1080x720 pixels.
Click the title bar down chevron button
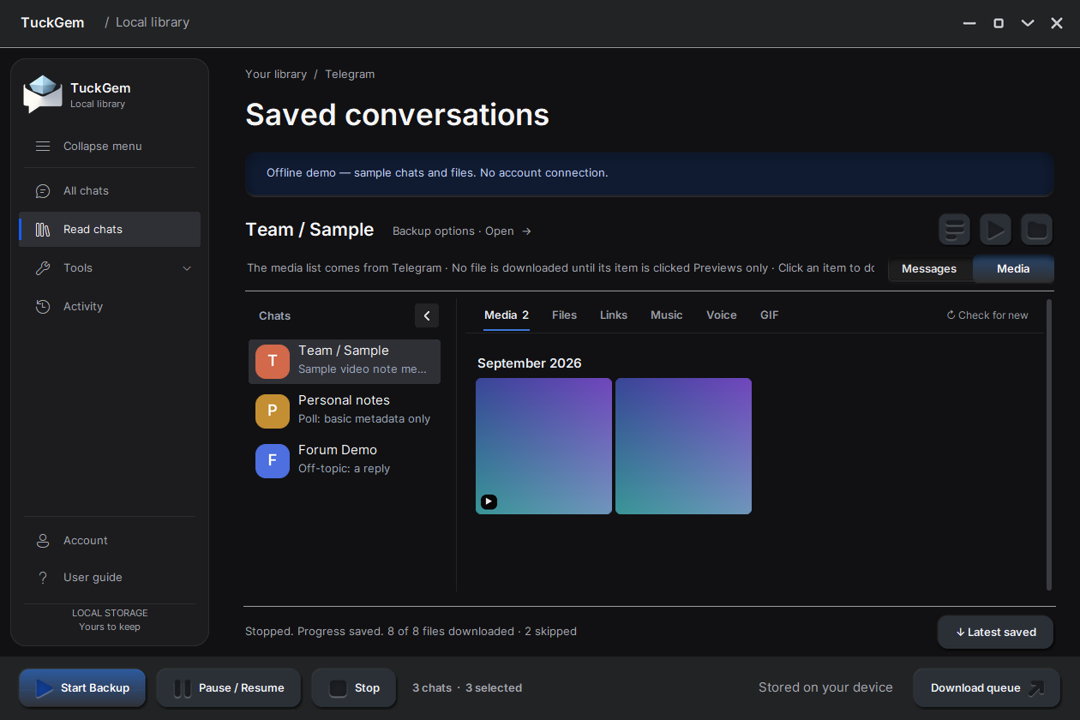[1028, 23]
